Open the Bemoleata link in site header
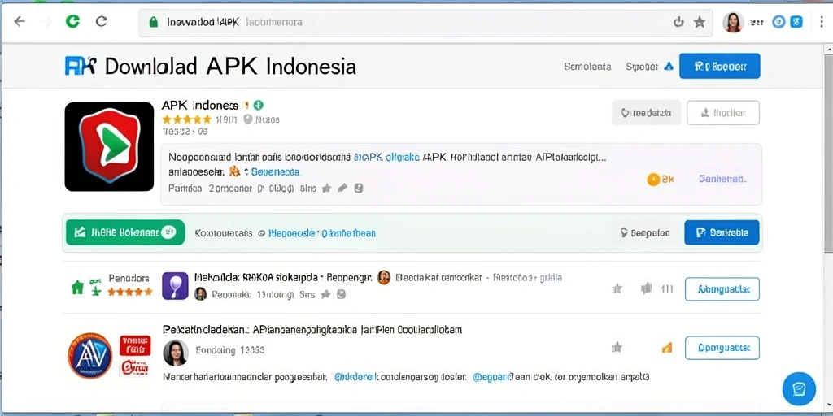This screenshot has width=833, height=416. tap(587, 67)
